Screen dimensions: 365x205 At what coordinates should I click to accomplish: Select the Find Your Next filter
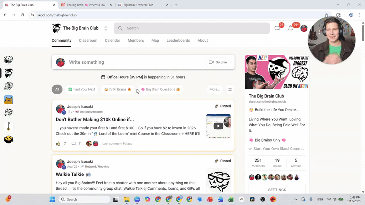(x=82, y=89)
